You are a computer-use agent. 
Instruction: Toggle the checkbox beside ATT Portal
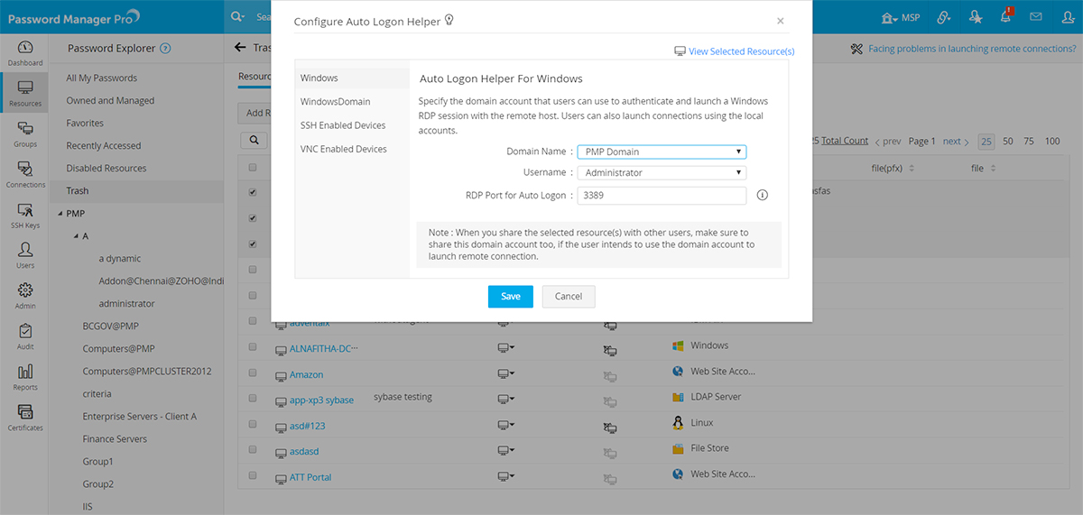tap(253, 475)
